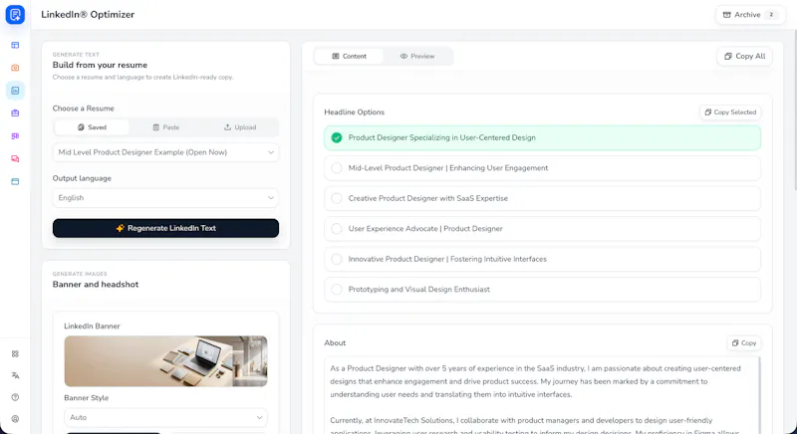Open the Banner Style dropdown
The image size is (797, 434).
point(165,417)
